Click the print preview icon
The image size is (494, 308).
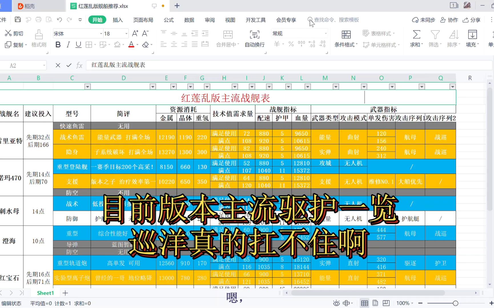[x=49, y=19]
